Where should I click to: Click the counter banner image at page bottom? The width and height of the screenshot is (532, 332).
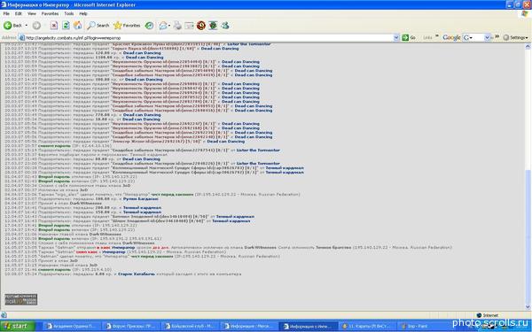click(21, 299)
